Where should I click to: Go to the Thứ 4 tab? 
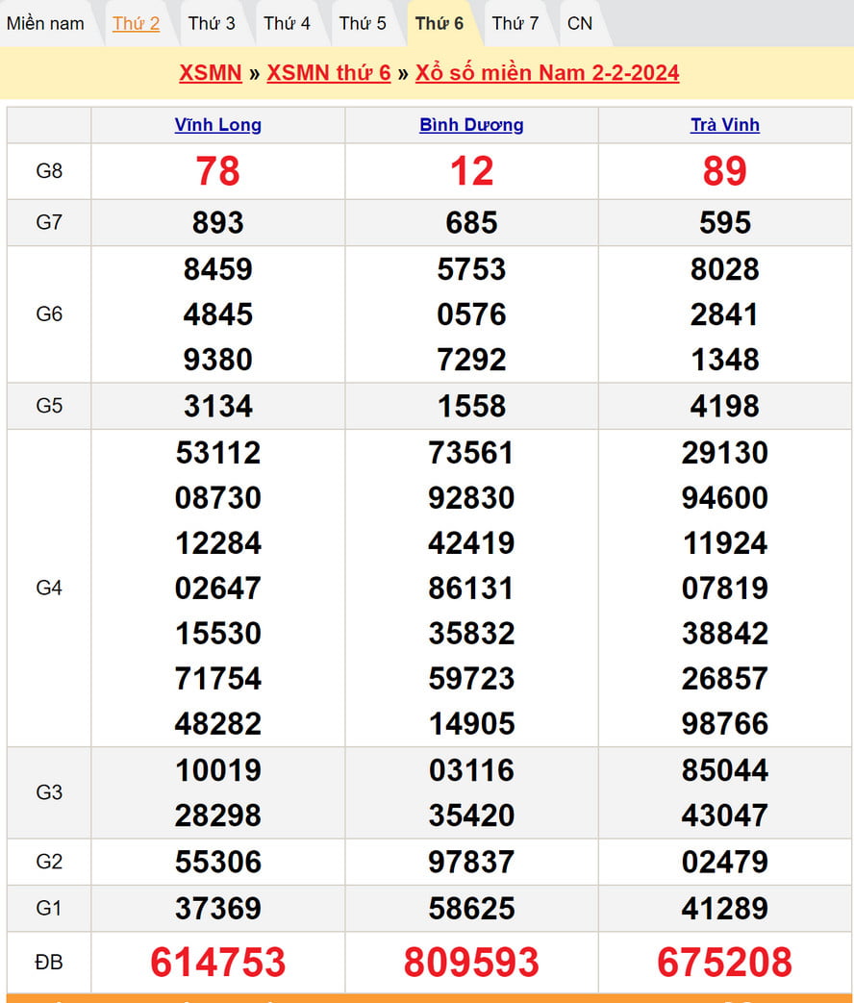coord(287,23)
